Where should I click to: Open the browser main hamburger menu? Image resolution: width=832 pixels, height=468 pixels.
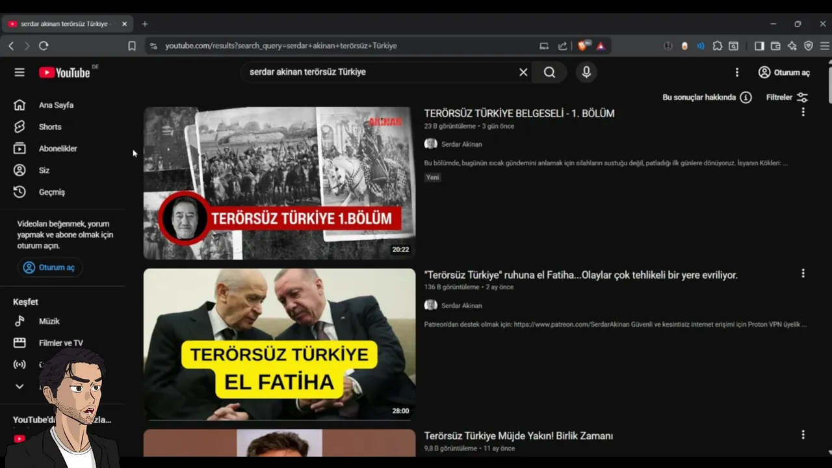click(x=824, y=46)
